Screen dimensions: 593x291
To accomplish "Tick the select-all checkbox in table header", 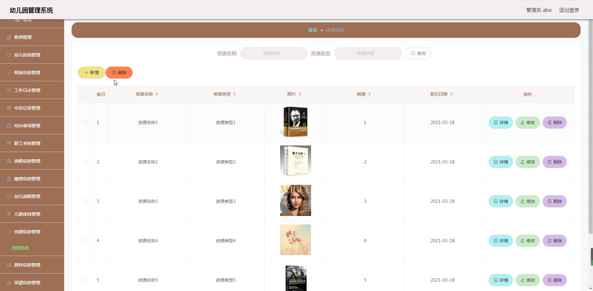I will pos(86,94).
